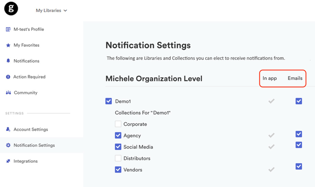Screen dimensions: 315x187
Task: Click the Notifications bell icon
Action: pos(8,61)
